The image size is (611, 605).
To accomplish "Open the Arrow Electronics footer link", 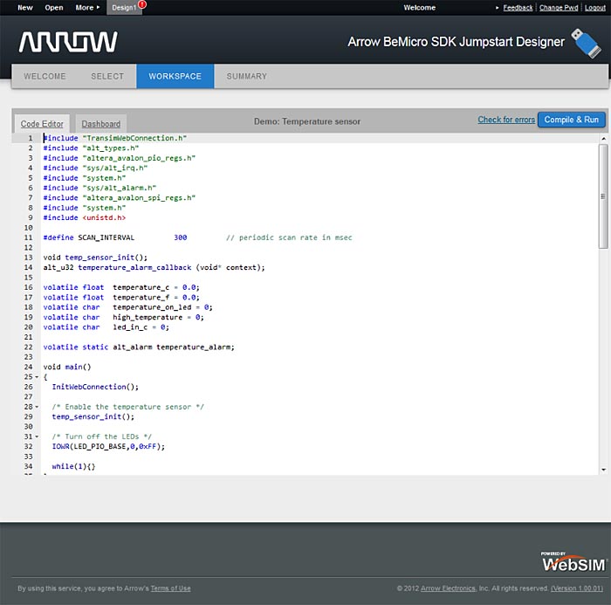I will 448,588.
